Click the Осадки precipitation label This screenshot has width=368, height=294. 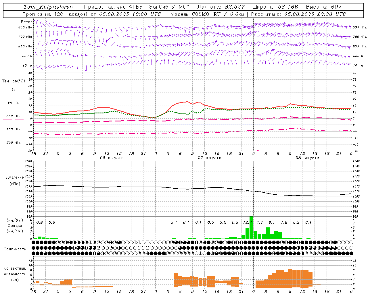click(15, 226)
